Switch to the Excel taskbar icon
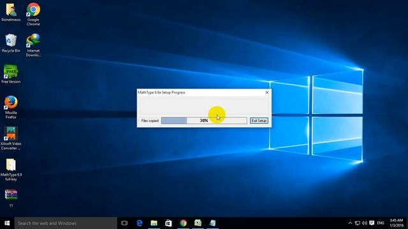The height and width of the screenshot is (229, 408). 198,223
